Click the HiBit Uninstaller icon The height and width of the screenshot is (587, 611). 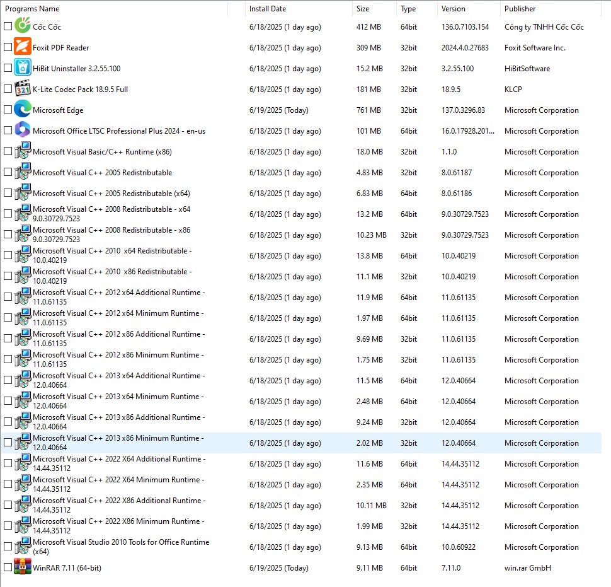(23, 67)
